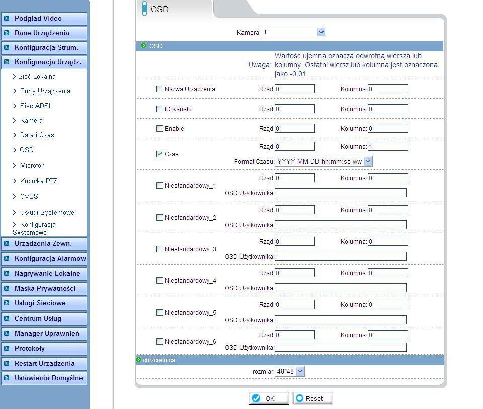The width and height of the screenshot is (483, 409).
Task: Click the arrow icon beside Restart Urządzenia
Action: click(7, 363)
